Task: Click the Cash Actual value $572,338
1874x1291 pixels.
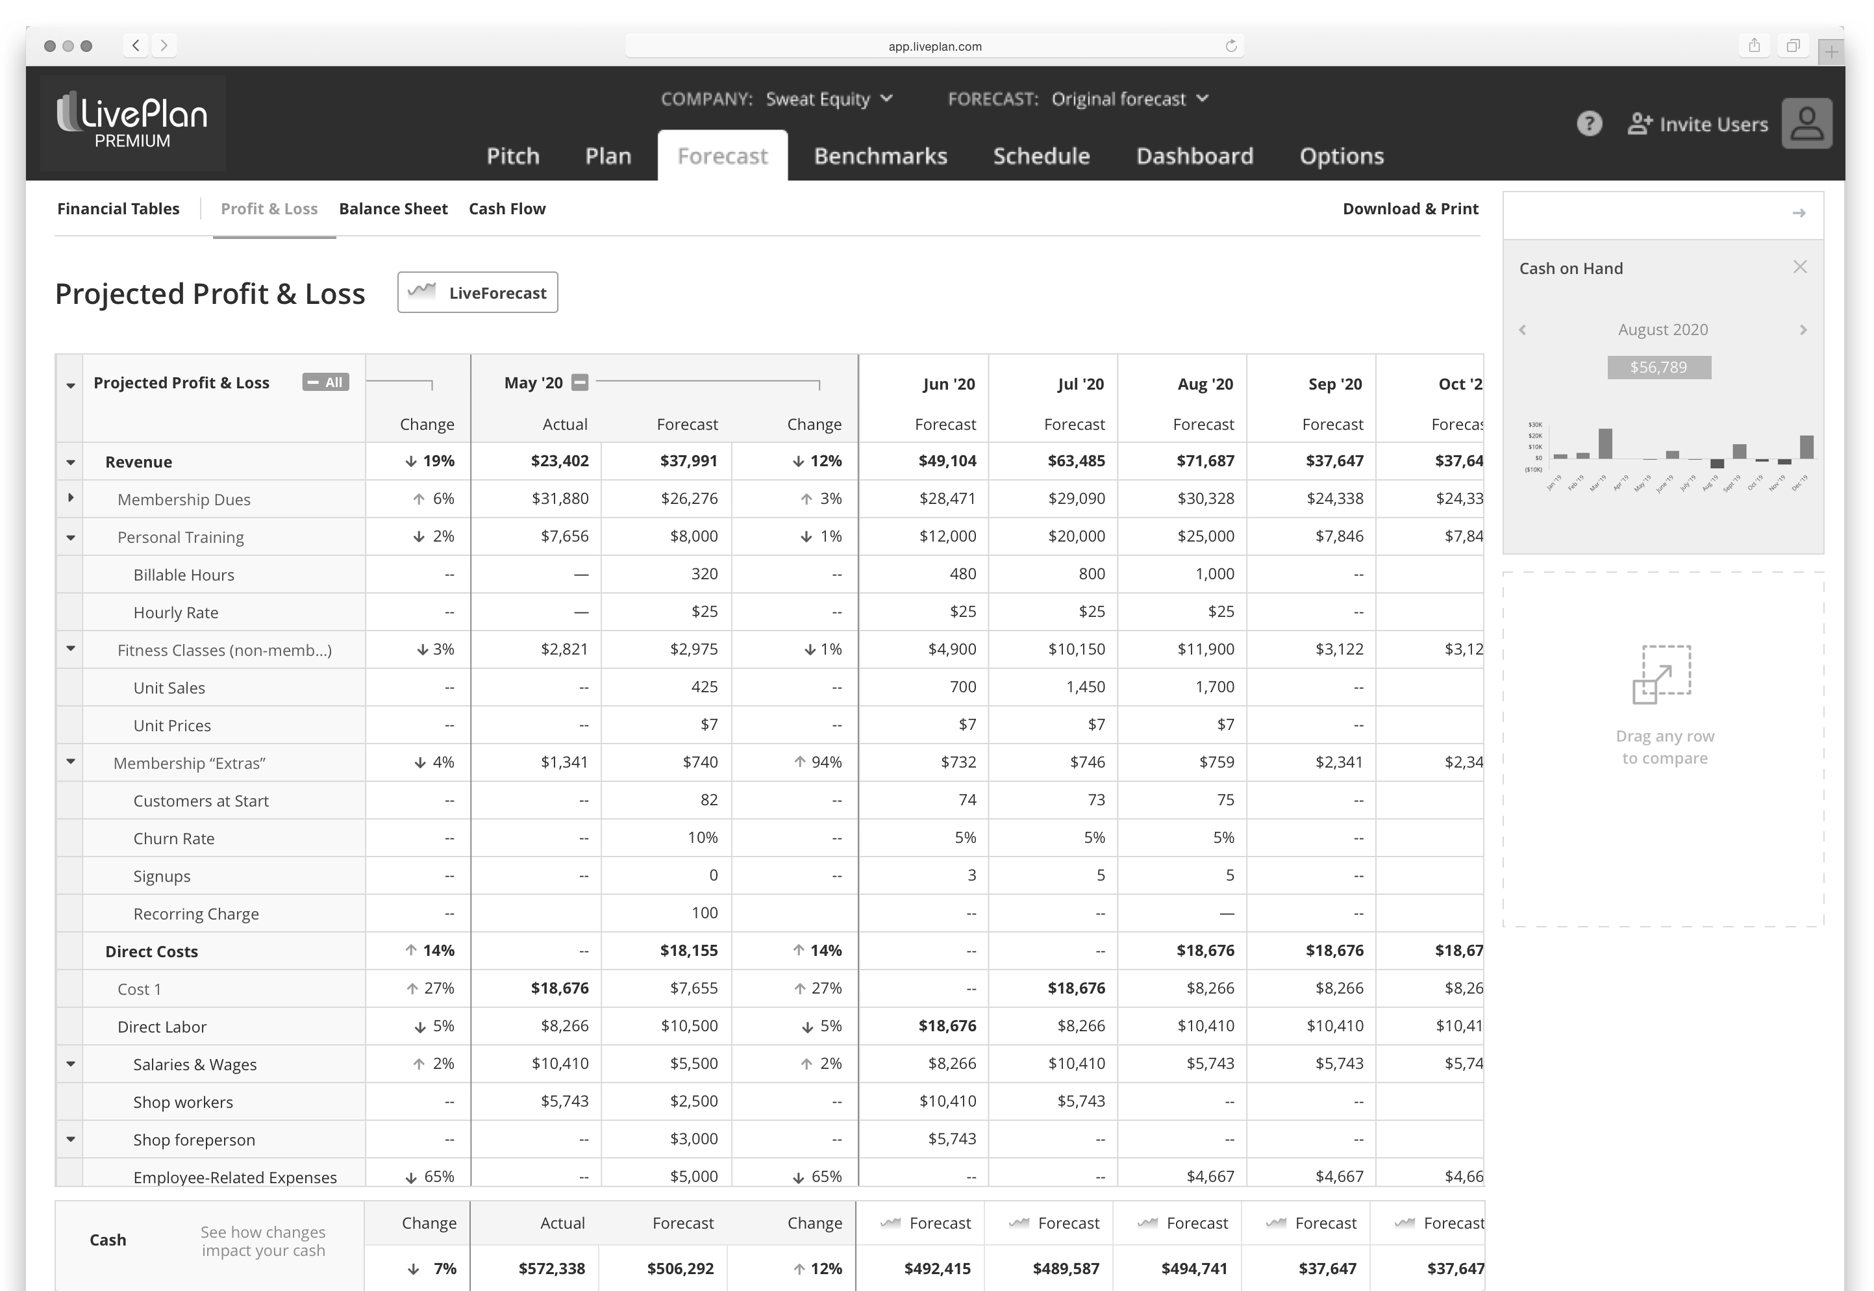Action: tap(551, 1268)
